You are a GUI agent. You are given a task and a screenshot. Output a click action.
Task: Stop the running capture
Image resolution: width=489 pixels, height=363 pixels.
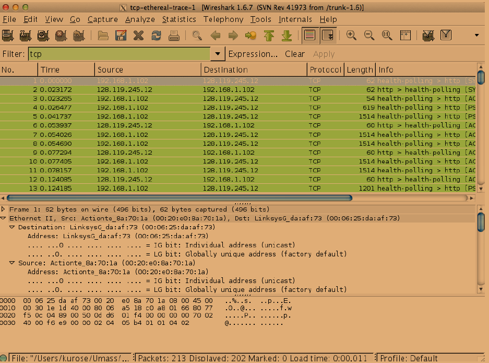point(62,36)
